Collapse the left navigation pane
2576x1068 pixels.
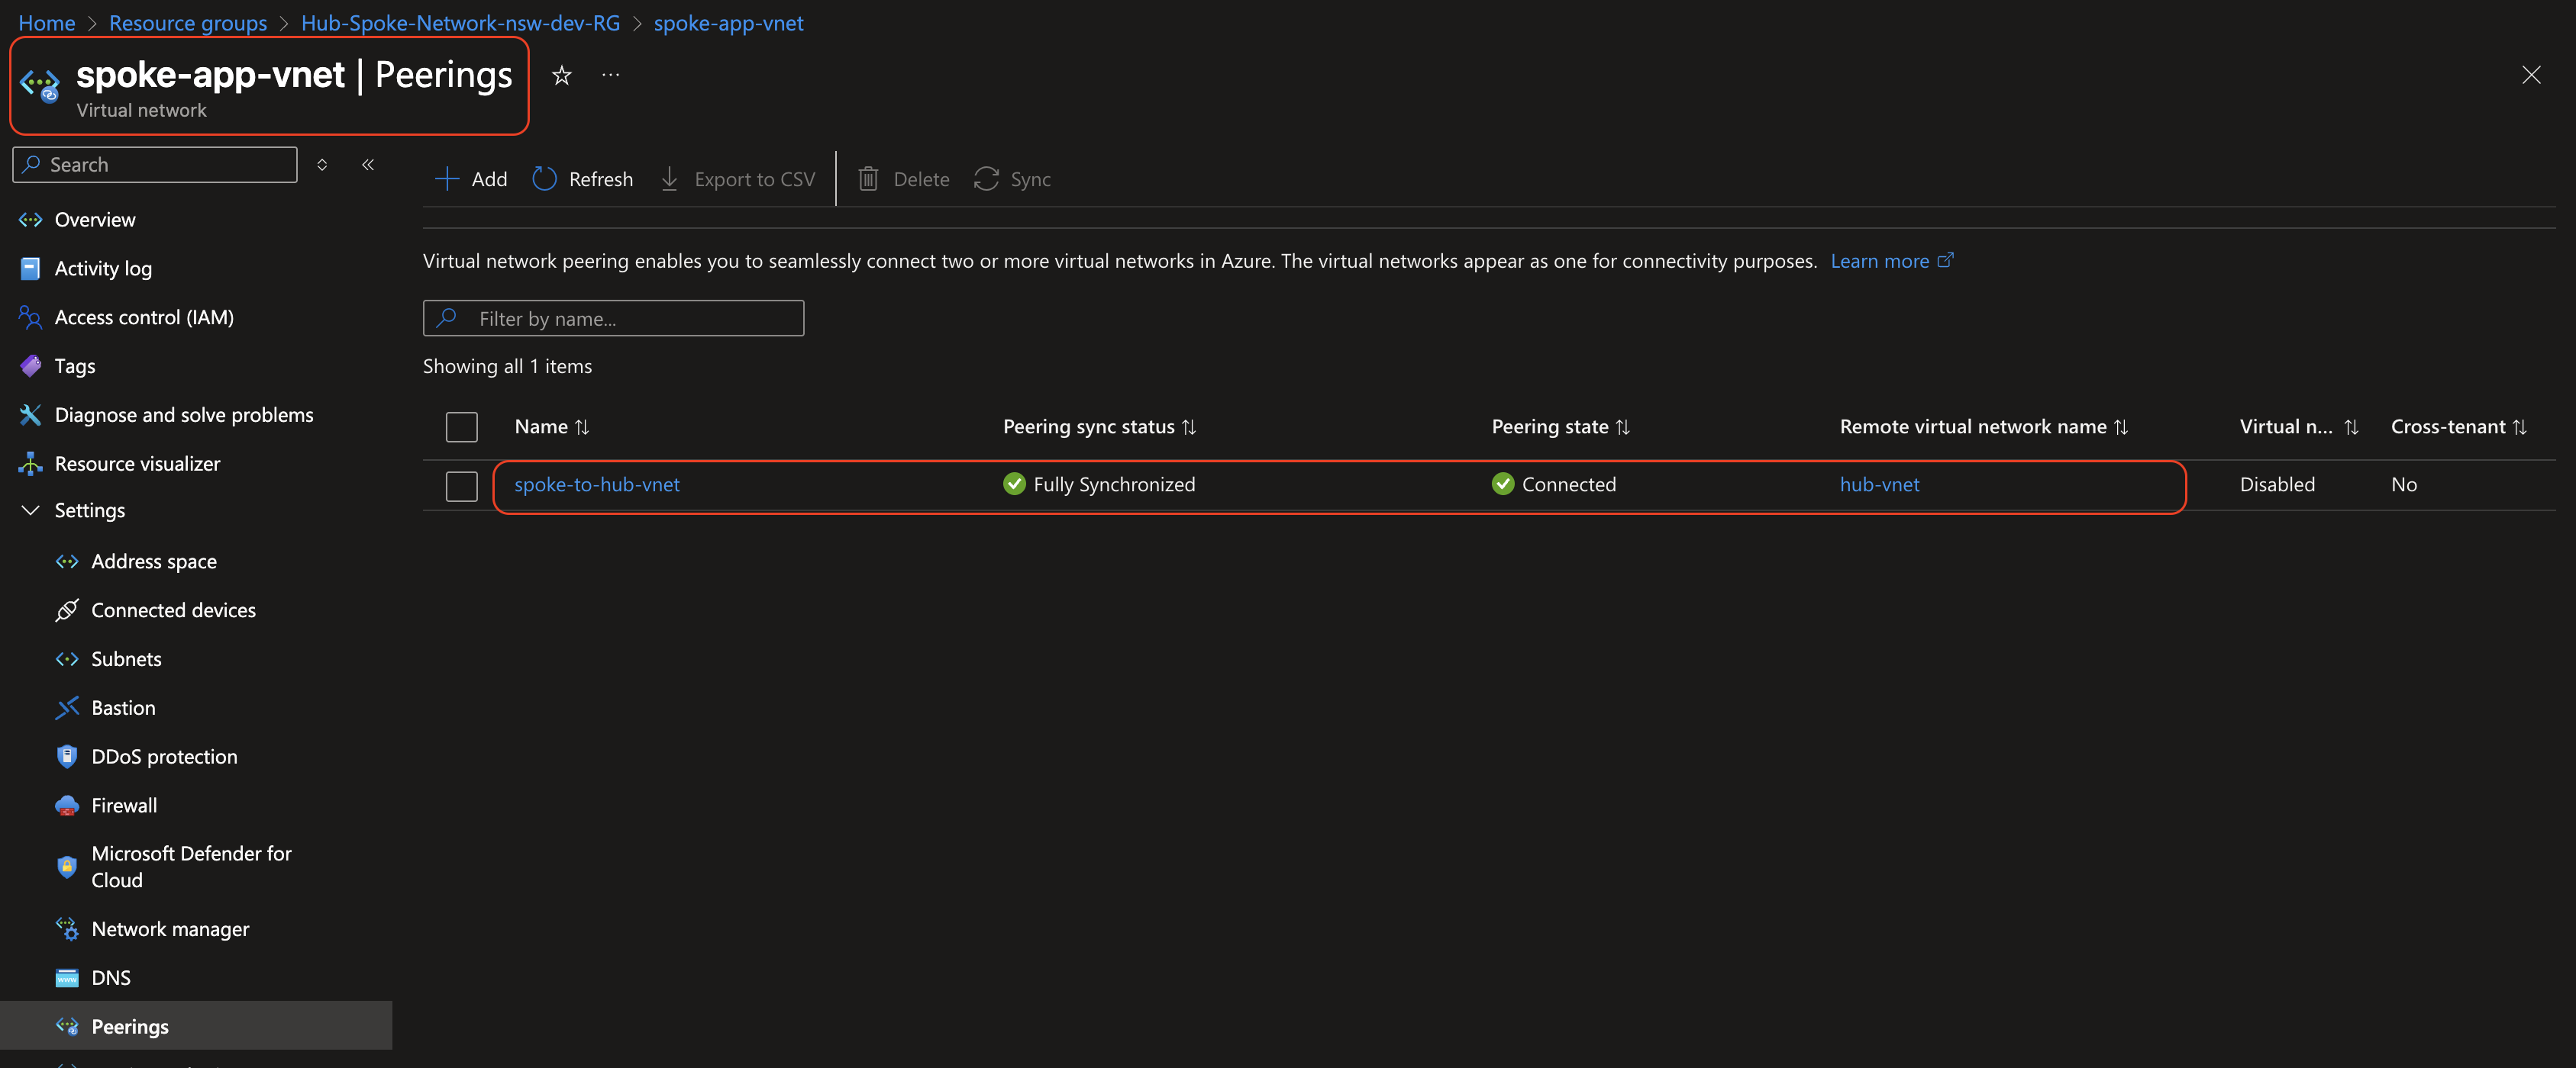point(367,164)
